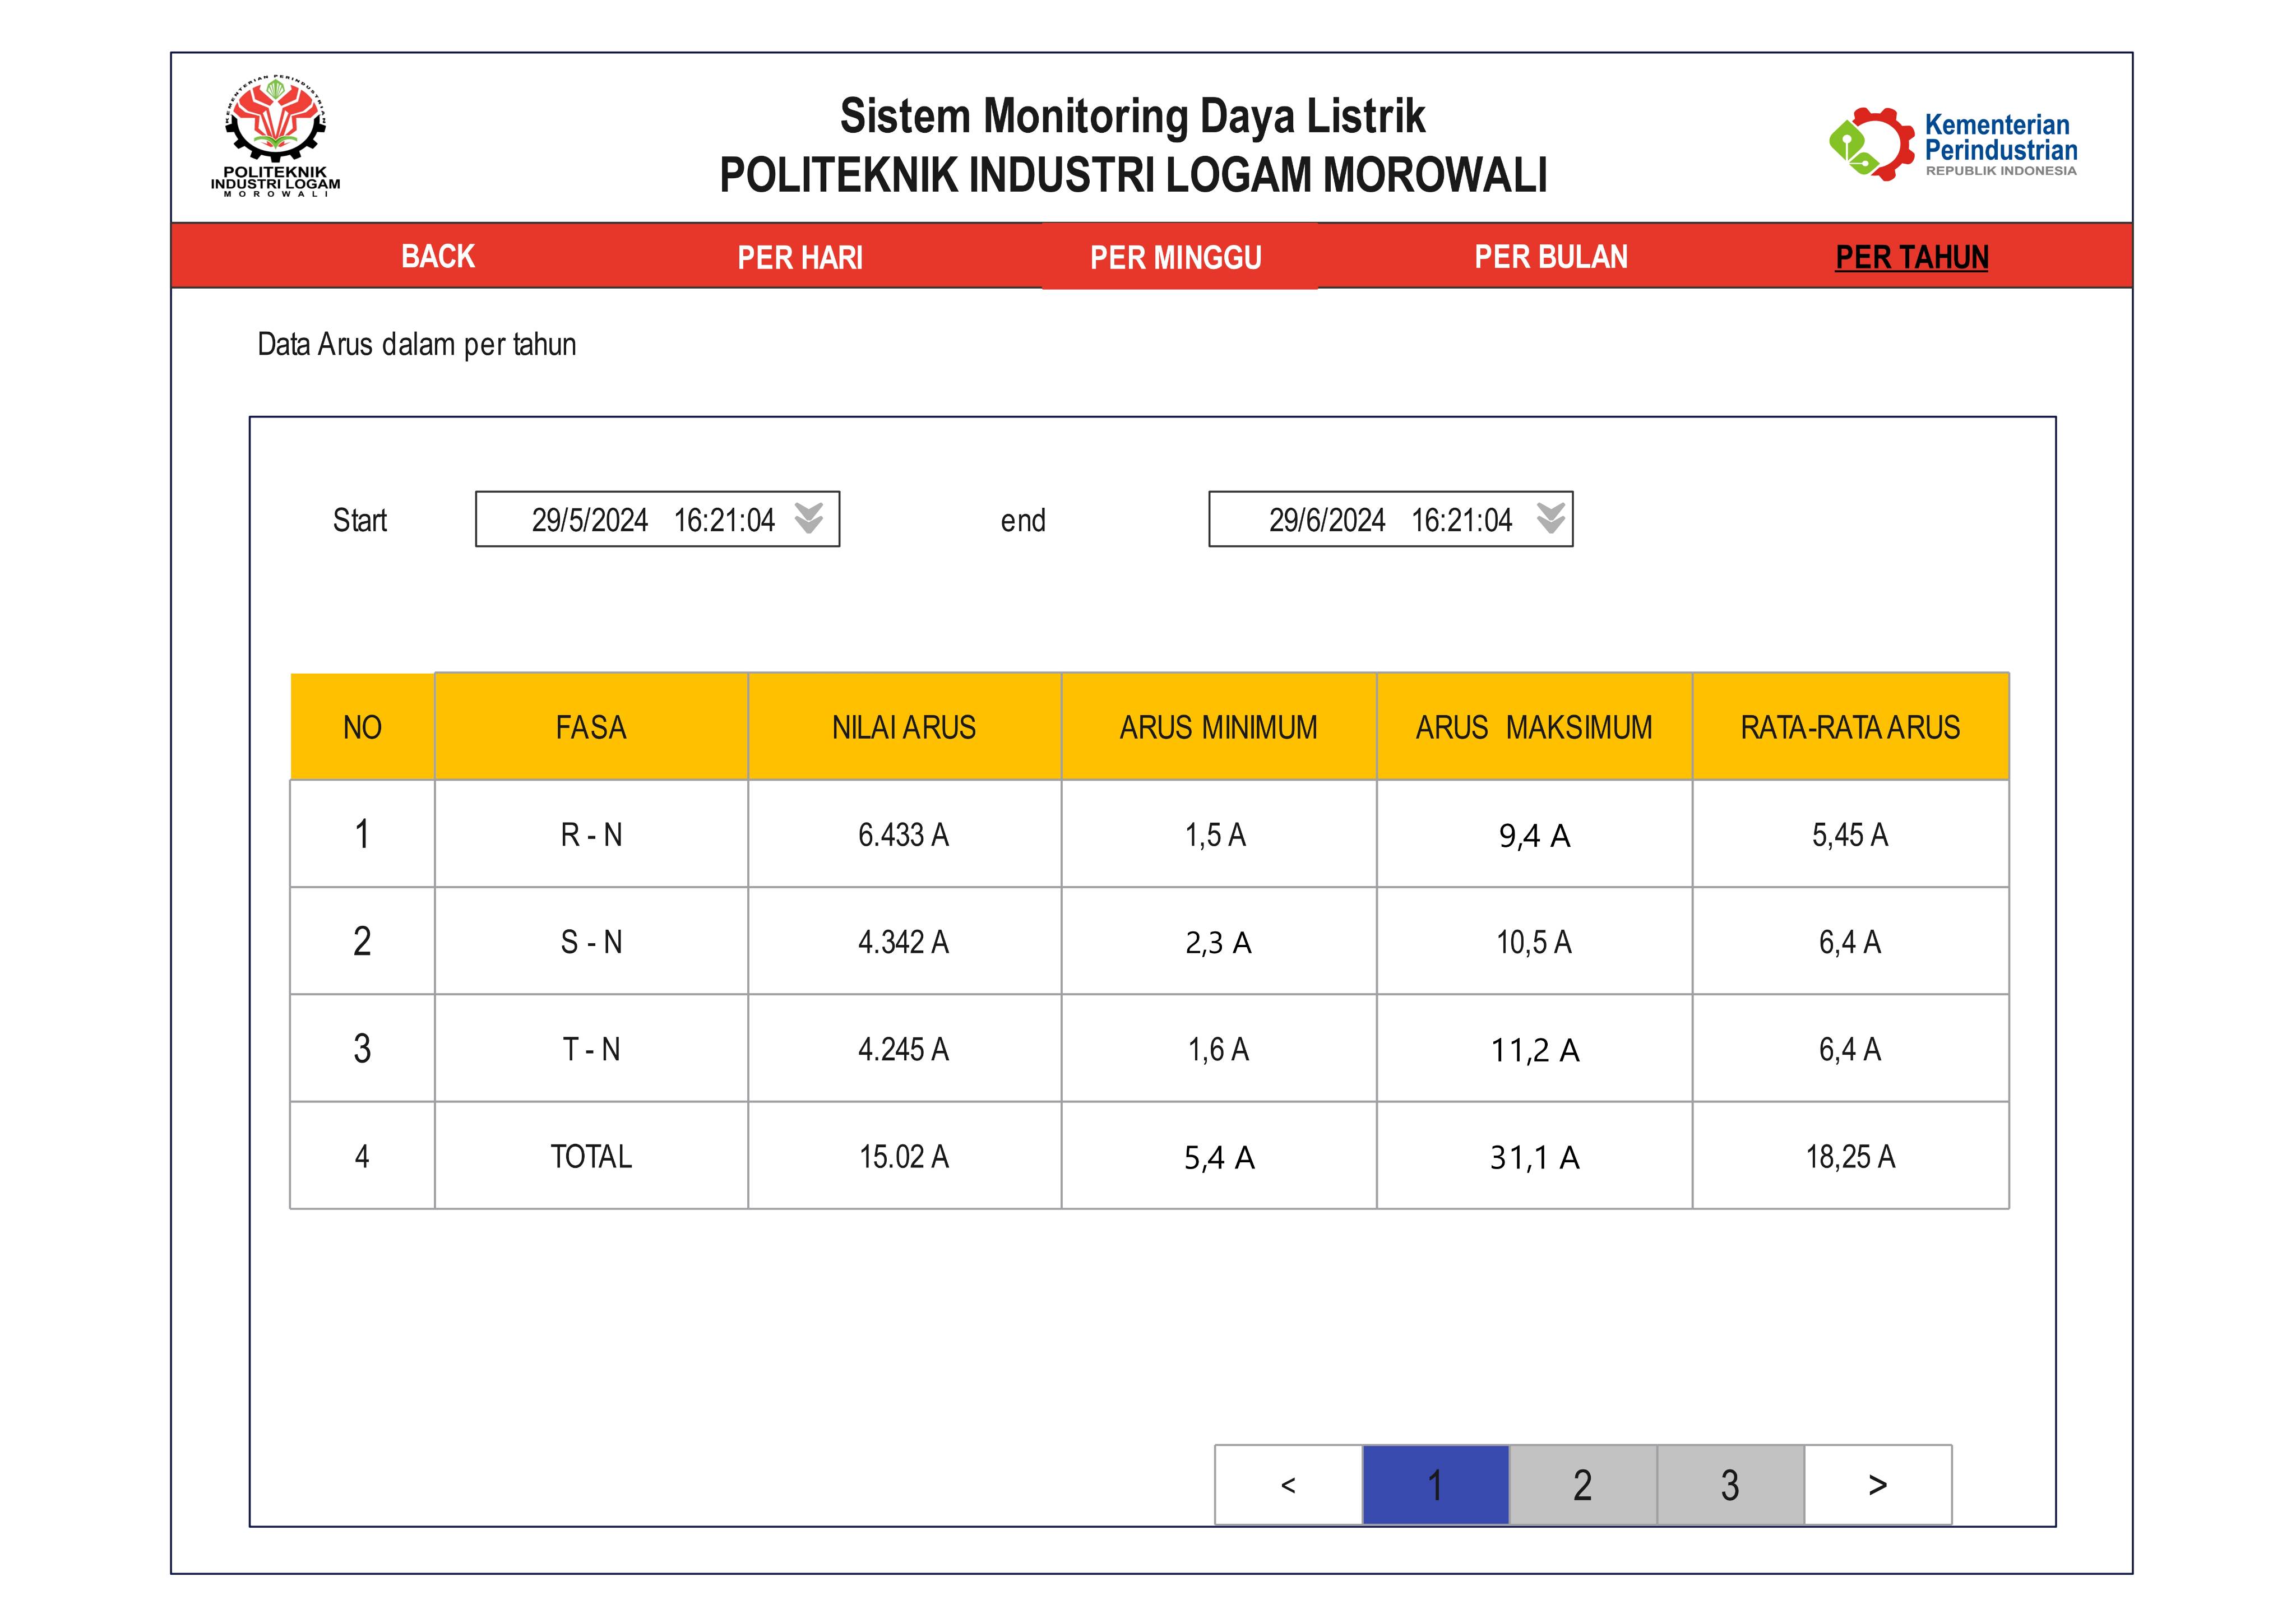This screenshot has width=2296, height=1623.
Task: Click the 18,25 A total average
Action: click(1850, 1156)
